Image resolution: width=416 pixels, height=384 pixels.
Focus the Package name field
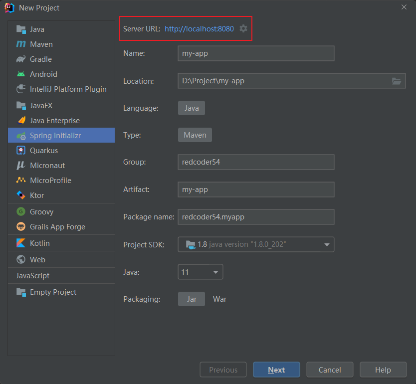click(256, 217)
